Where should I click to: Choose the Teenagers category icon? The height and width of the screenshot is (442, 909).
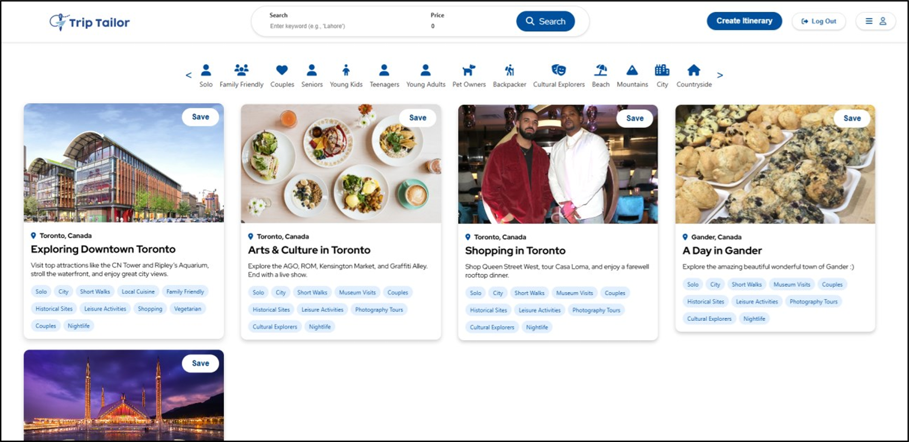point(384,70)
